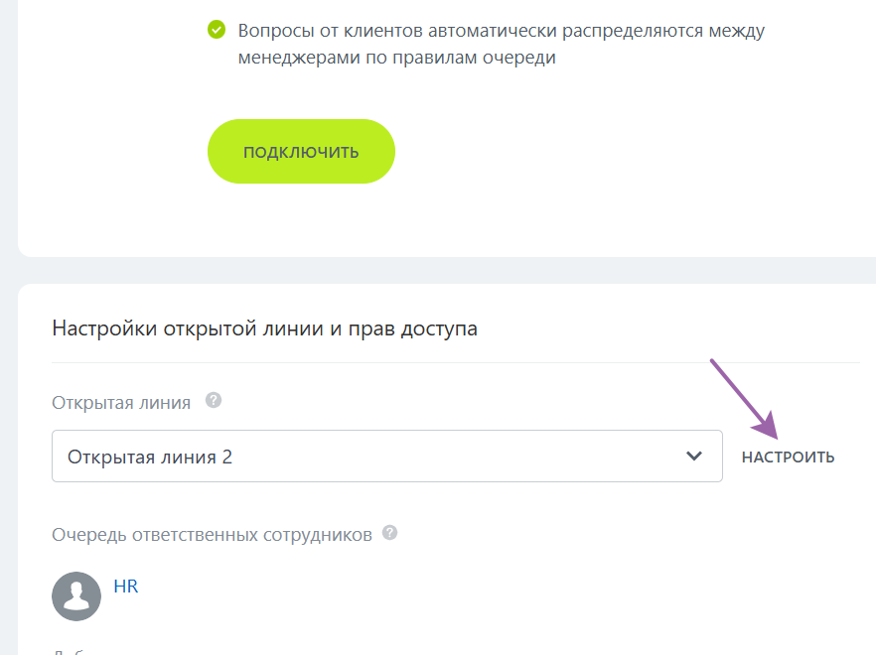Screen dimensions: 876x655
Task: Click the checkmark badge beside the bullet text
Action: [x=217, y=31]
